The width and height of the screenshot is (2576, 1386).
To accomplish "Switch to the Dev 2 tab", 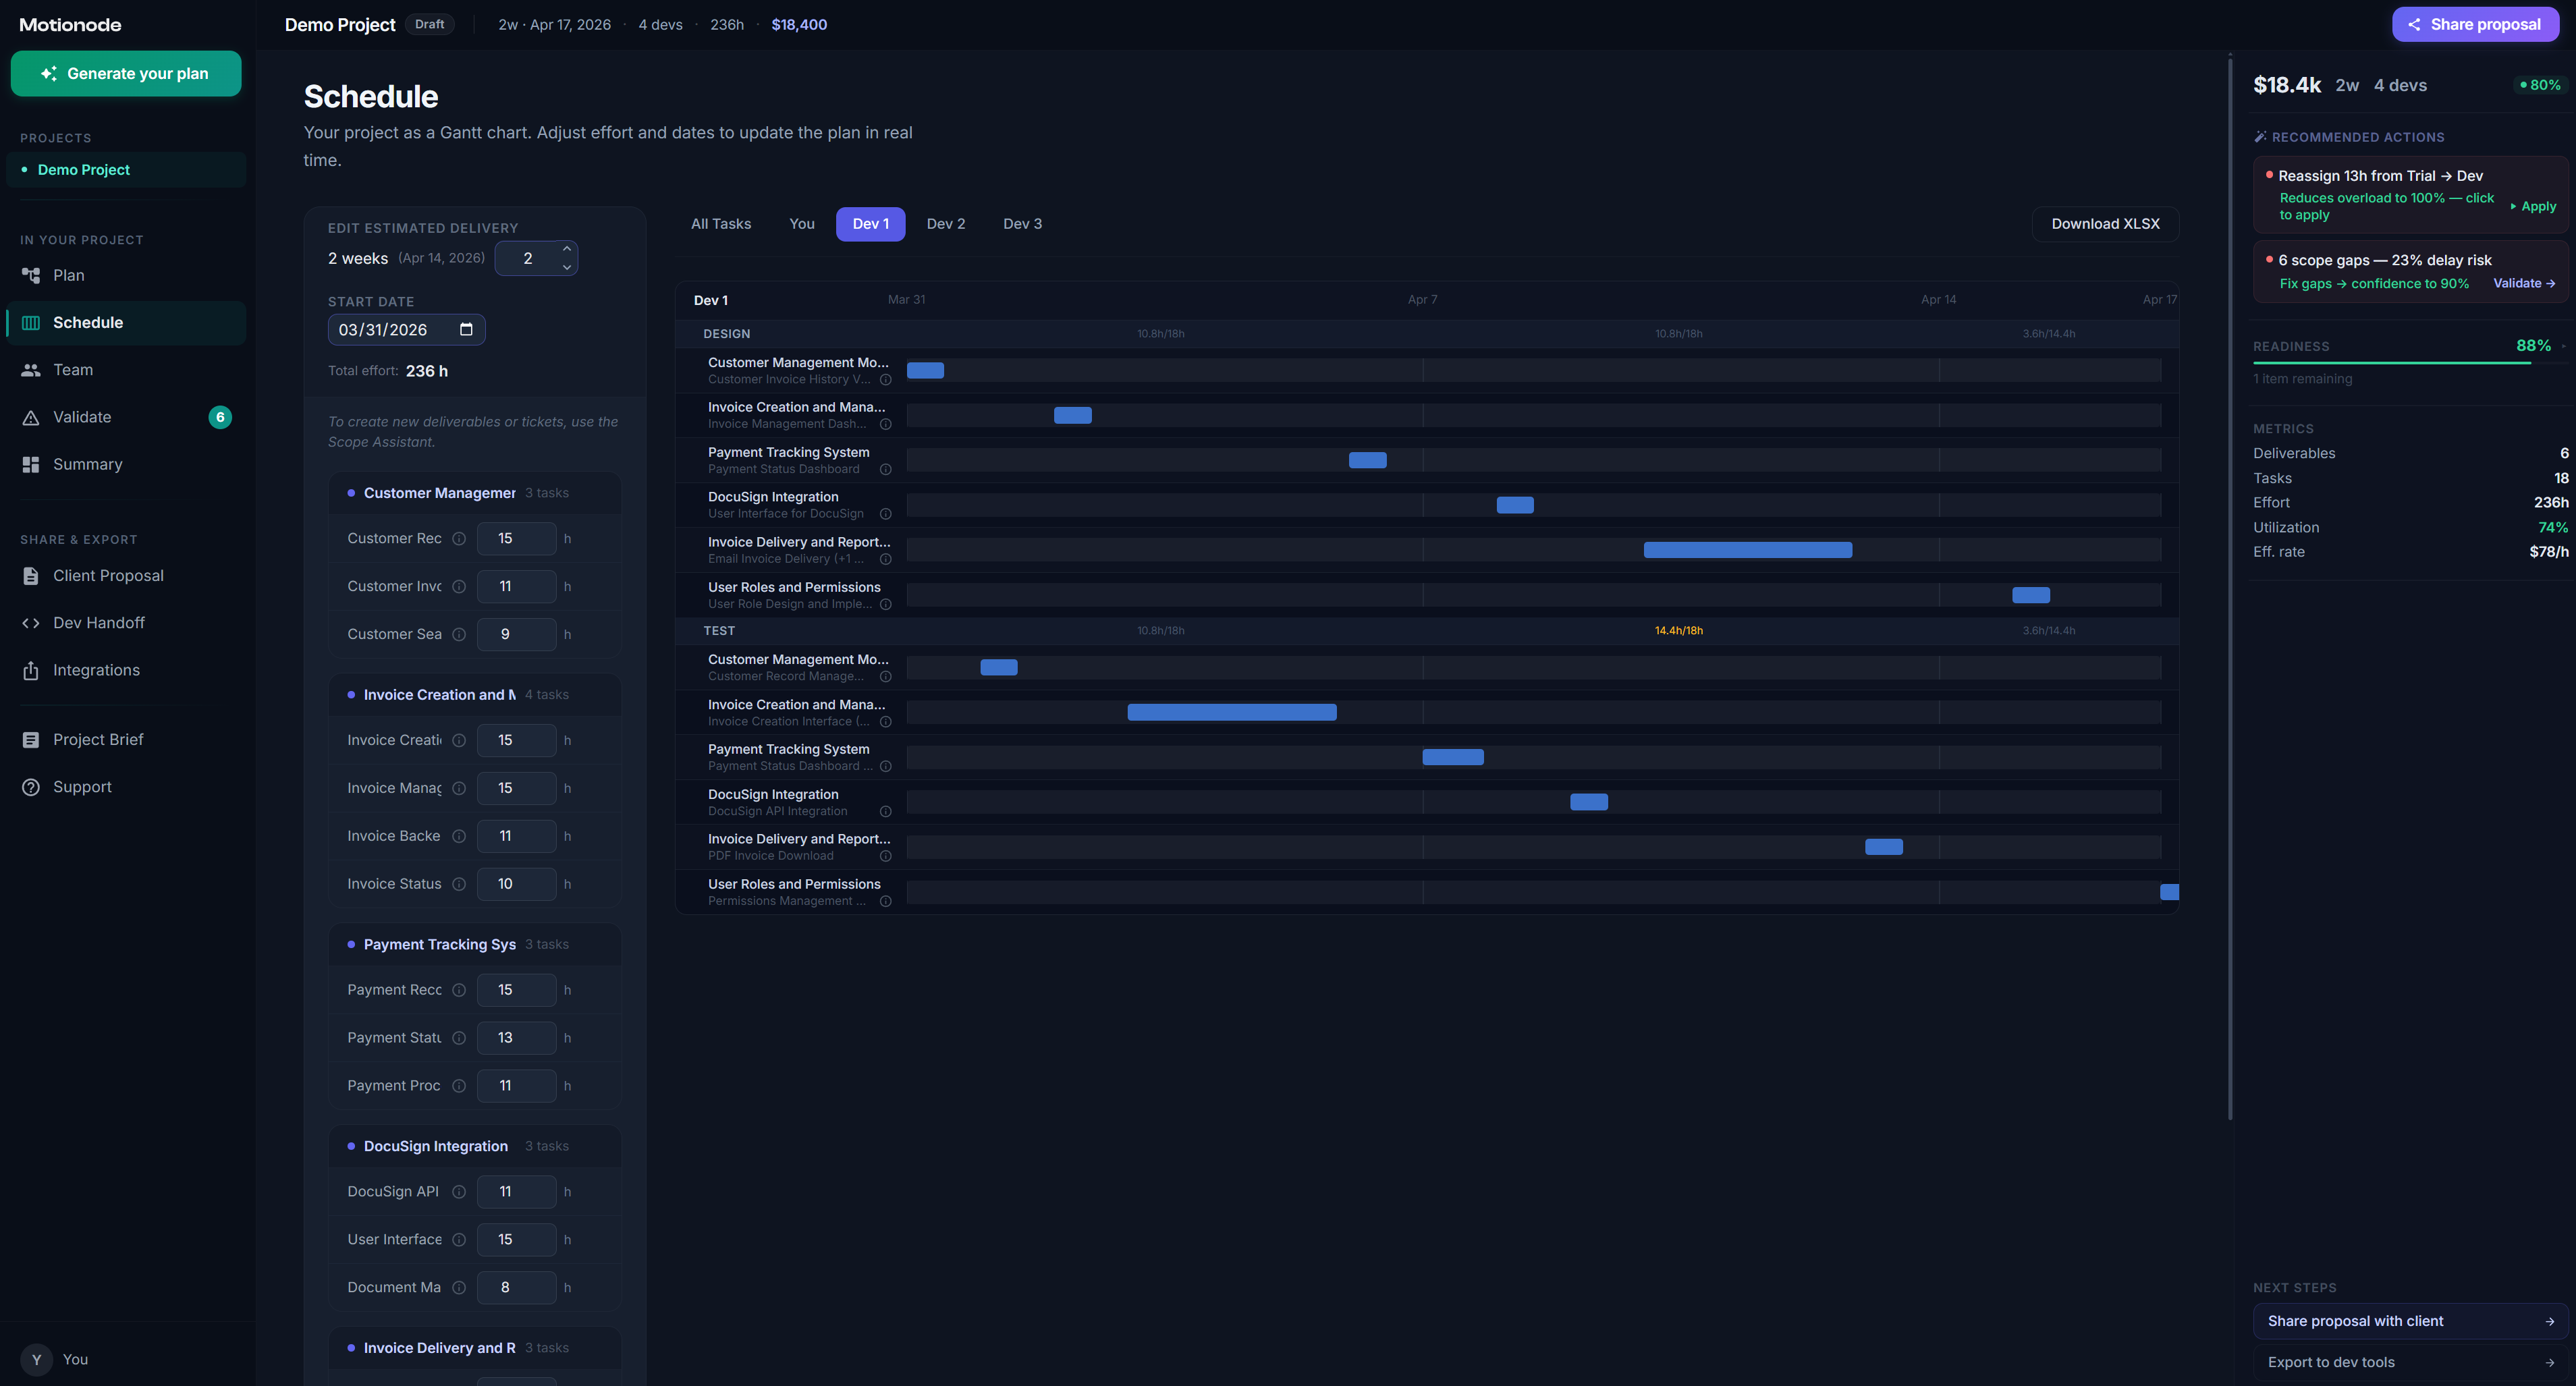I will tap(945, 224).
